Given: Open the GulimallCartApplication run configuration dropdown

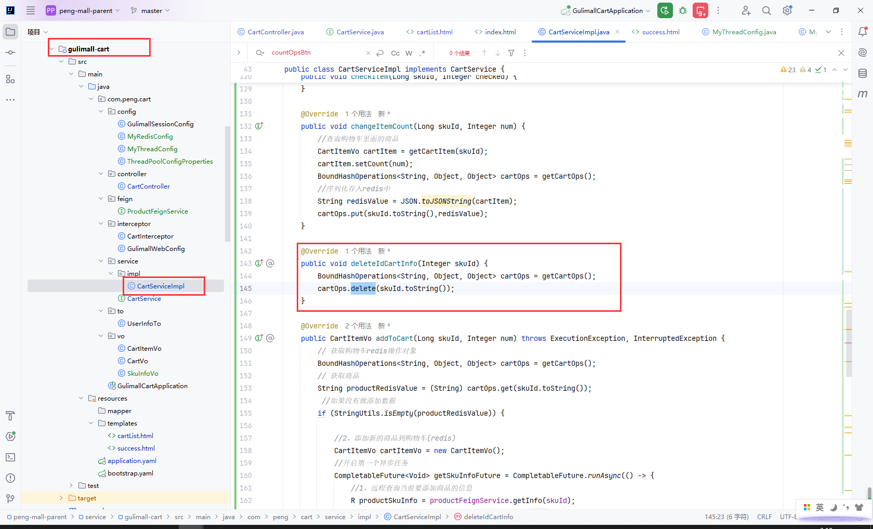Looking at the screenshot, I should (x=606, y=10).
